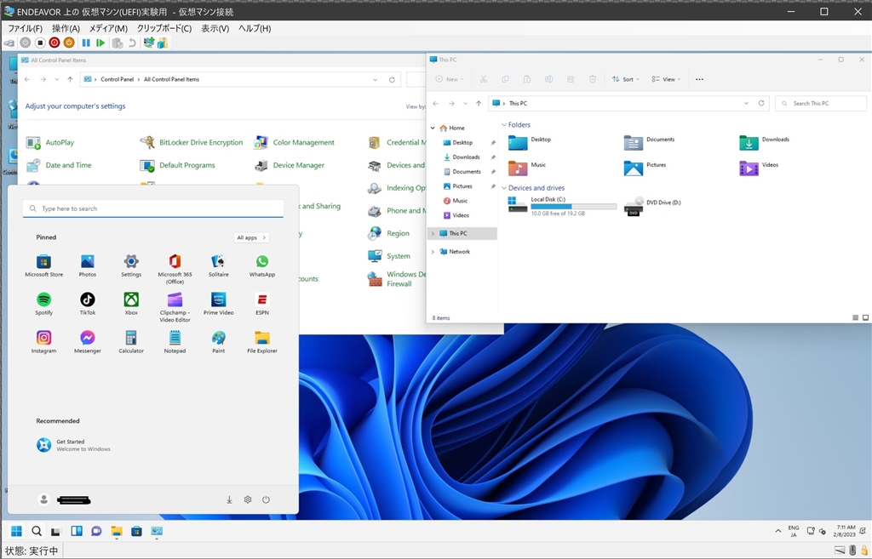Open Get Started recommended item
872x559 pixels.
pyautogui.click(x=73, y=445)
